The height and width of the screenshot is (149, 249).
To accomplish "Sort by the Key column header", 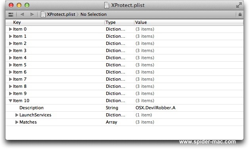I will 55,22.
